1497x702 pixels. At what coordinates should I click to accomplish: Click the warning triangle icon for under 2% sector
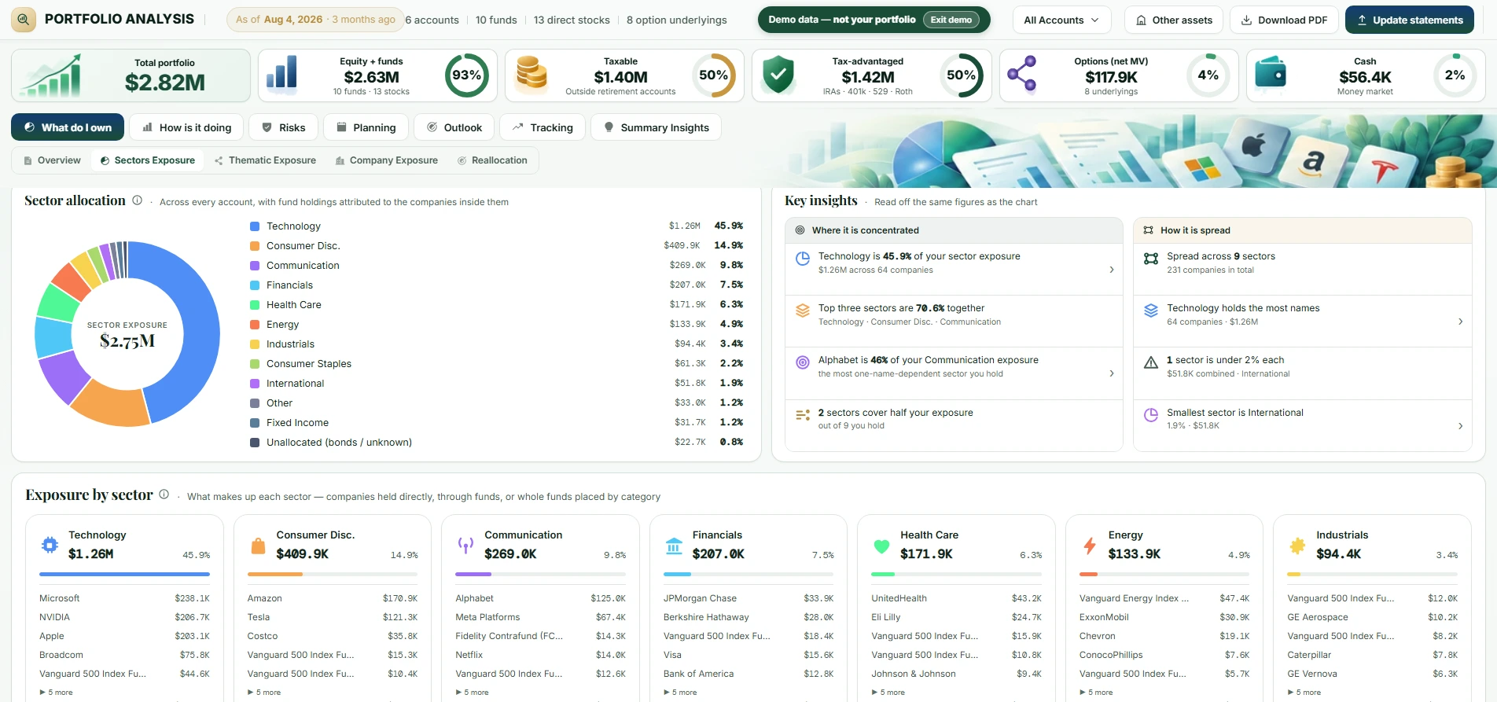(x=1151, y=362)
